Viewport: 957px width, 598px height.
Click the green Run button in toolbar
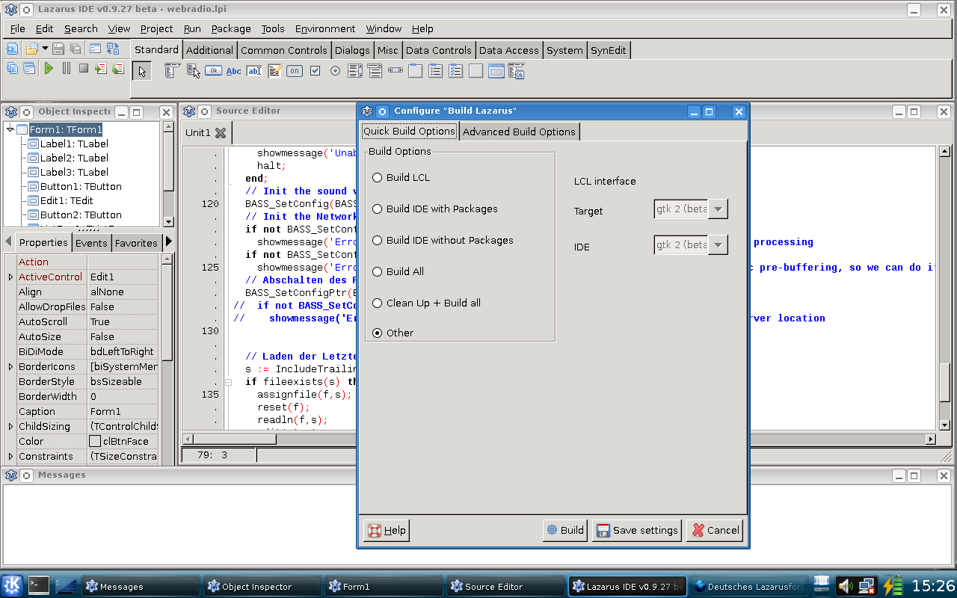(x=49, y=68)
